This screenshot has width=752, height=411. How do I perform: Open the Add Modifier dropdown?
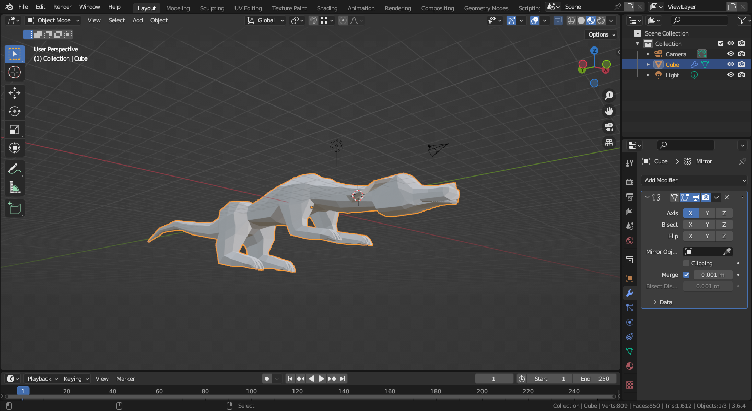[x=694, y=180]
